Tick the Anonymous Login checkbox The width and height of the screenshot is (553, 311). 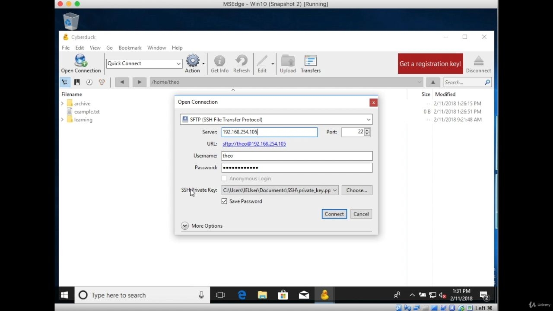click(224, 178)
